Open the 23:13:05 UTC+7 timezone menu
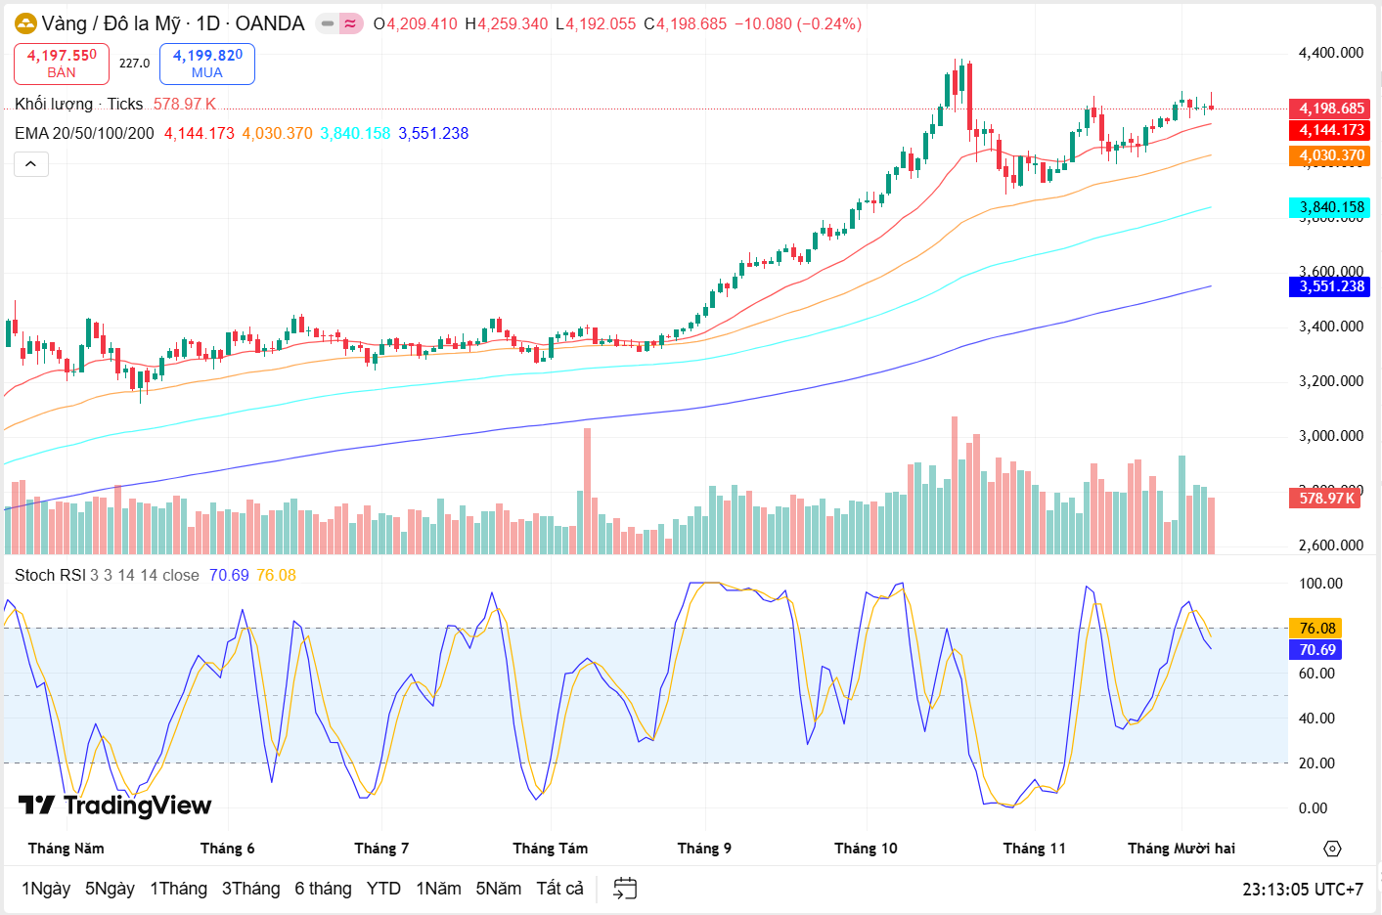This screenshot has width=1382, height=915. [1302, 890]
